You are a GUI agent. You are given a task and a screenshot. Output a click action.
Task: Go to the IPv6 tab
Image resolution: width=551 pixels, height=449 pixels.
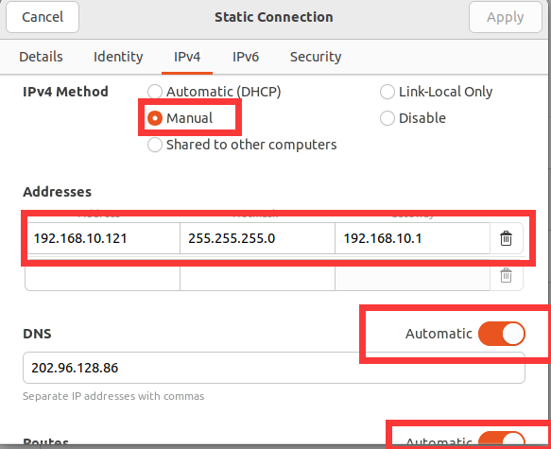246,57
